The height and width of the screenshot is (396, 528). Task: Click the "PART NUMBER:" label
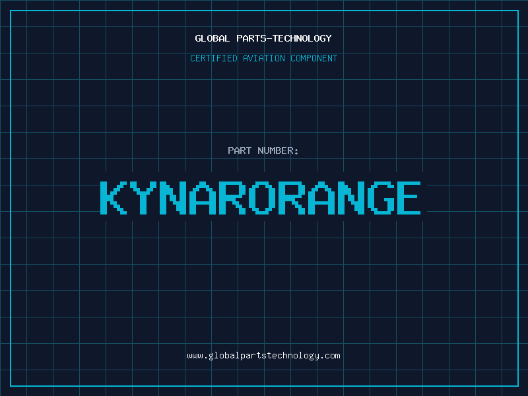[x=263, y=150]
